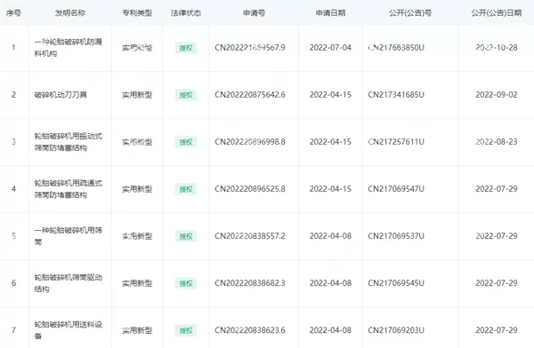The image size is (534, 348).
Task: Select publication number CN217069203U
Action: point(396,330)
